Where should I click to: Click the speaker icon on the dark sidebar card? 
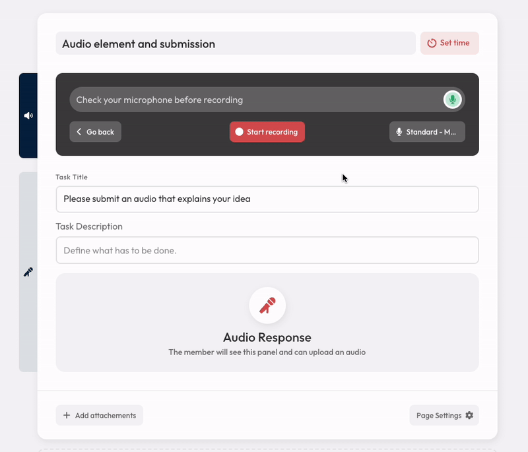click(27, 115)
